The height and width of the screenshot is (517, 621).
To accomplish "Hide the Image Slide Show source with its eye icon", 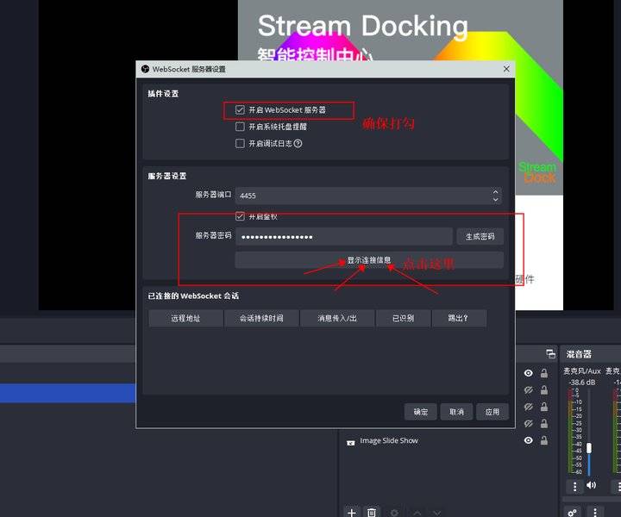I will click(x=529, y=440).
